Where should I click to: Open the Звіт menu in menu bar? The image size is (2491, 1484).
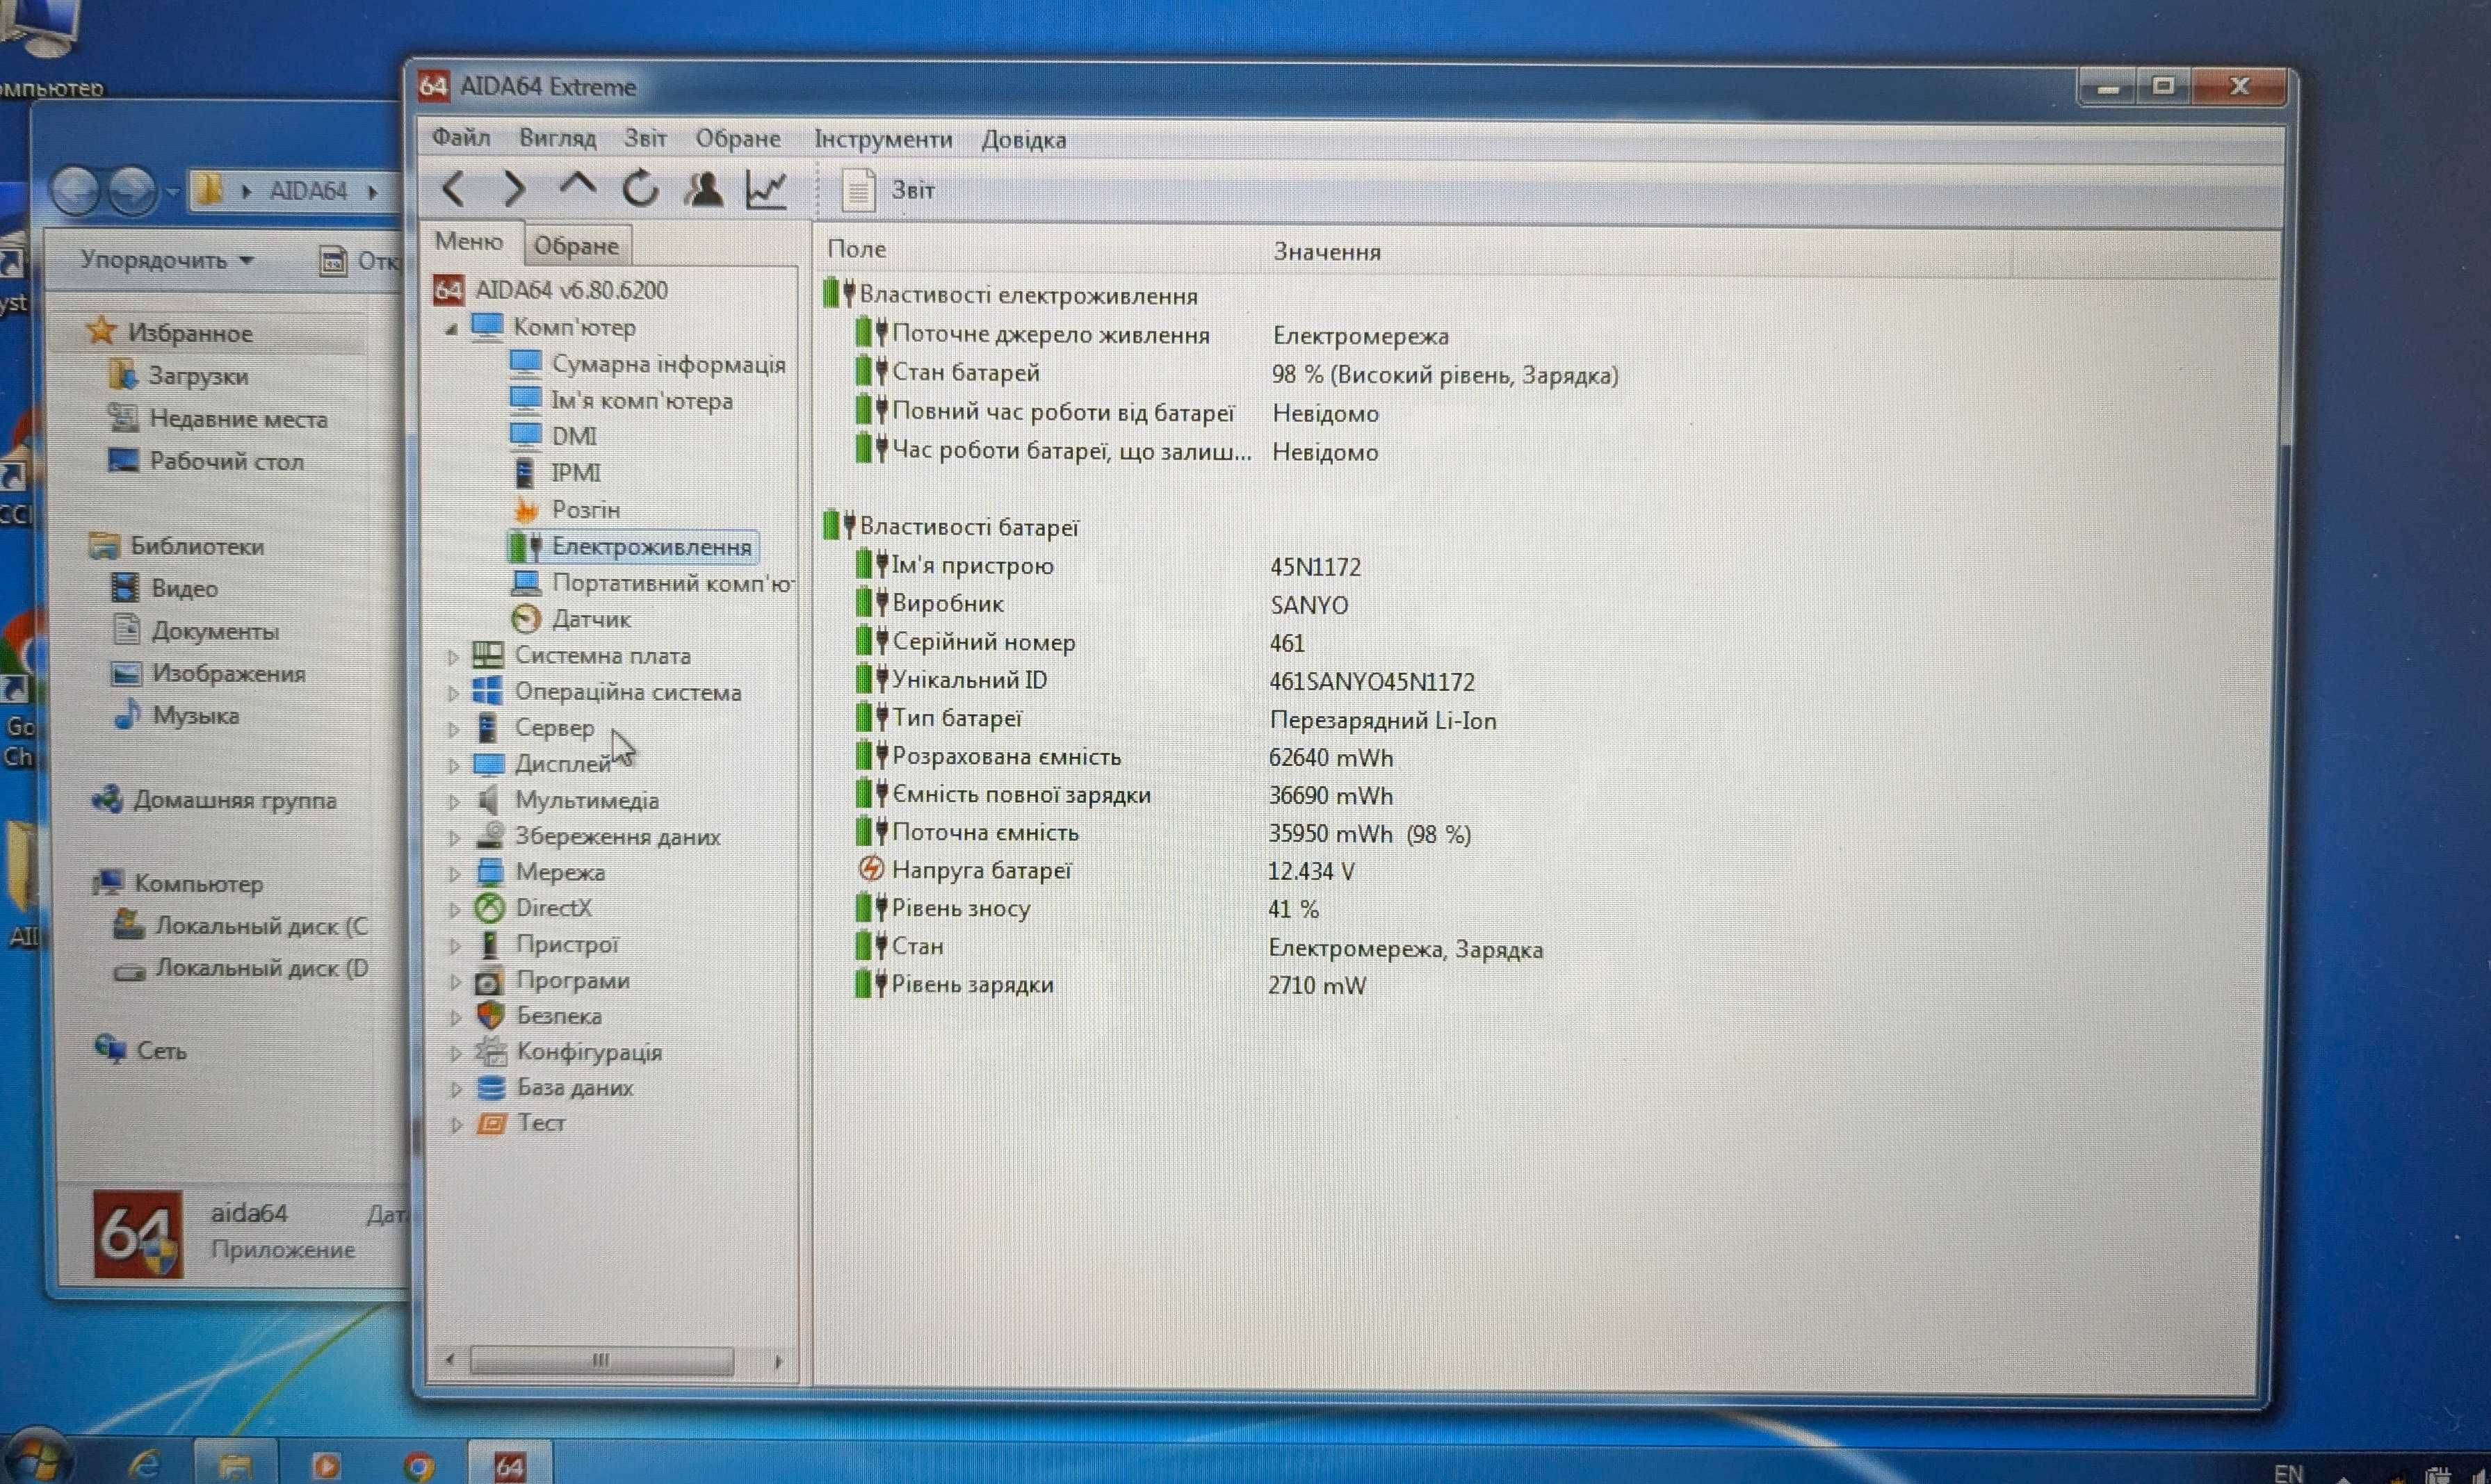coord(645,138)
